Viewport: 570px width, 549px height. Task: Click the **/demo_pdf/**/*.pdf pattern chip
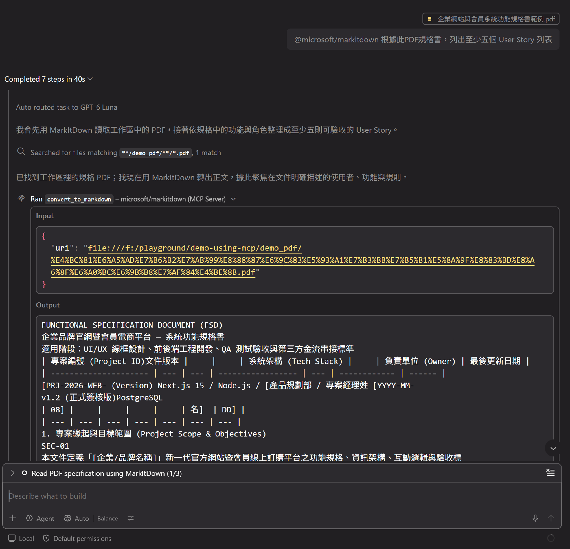(x=155, y=153)
